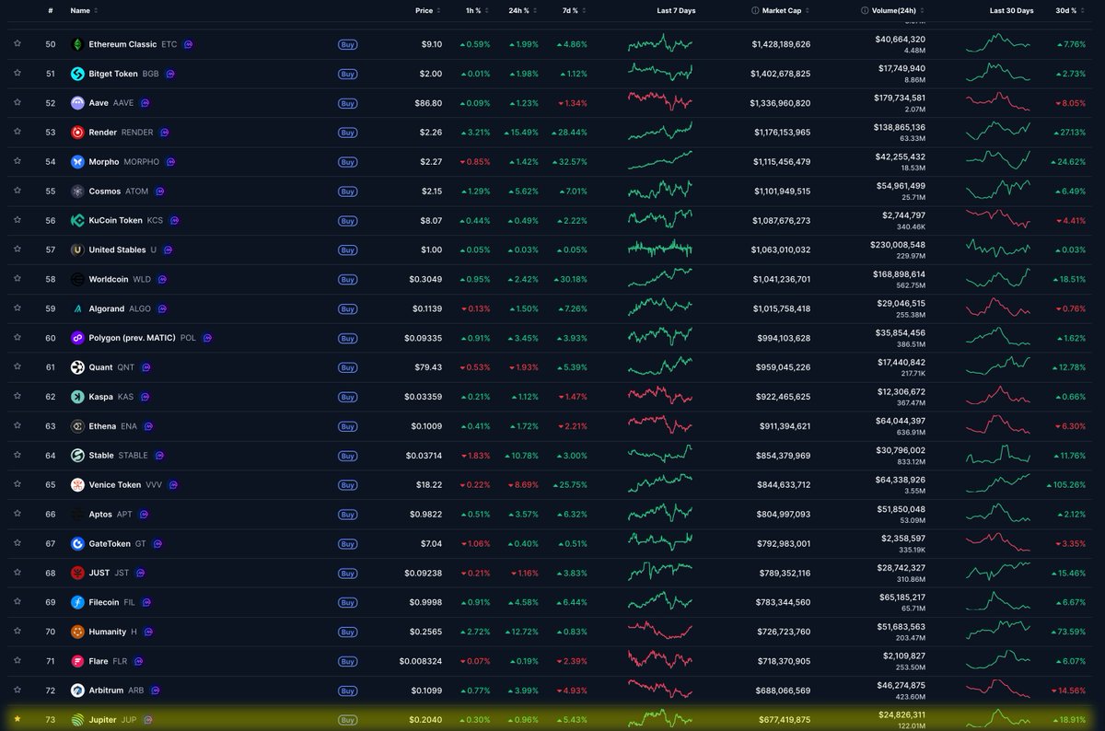Viewport: 1105px width, 731px height.
Task: Click the Render coin logo
Action: pyautogui.click(x=77, y=133)
